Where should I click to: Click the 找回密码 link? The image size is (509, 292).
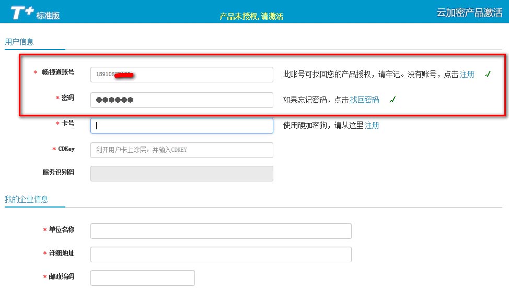pyautogui.click(x=365, y=100)
